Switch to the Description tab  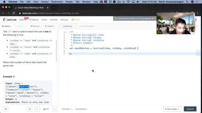(7, 26)
